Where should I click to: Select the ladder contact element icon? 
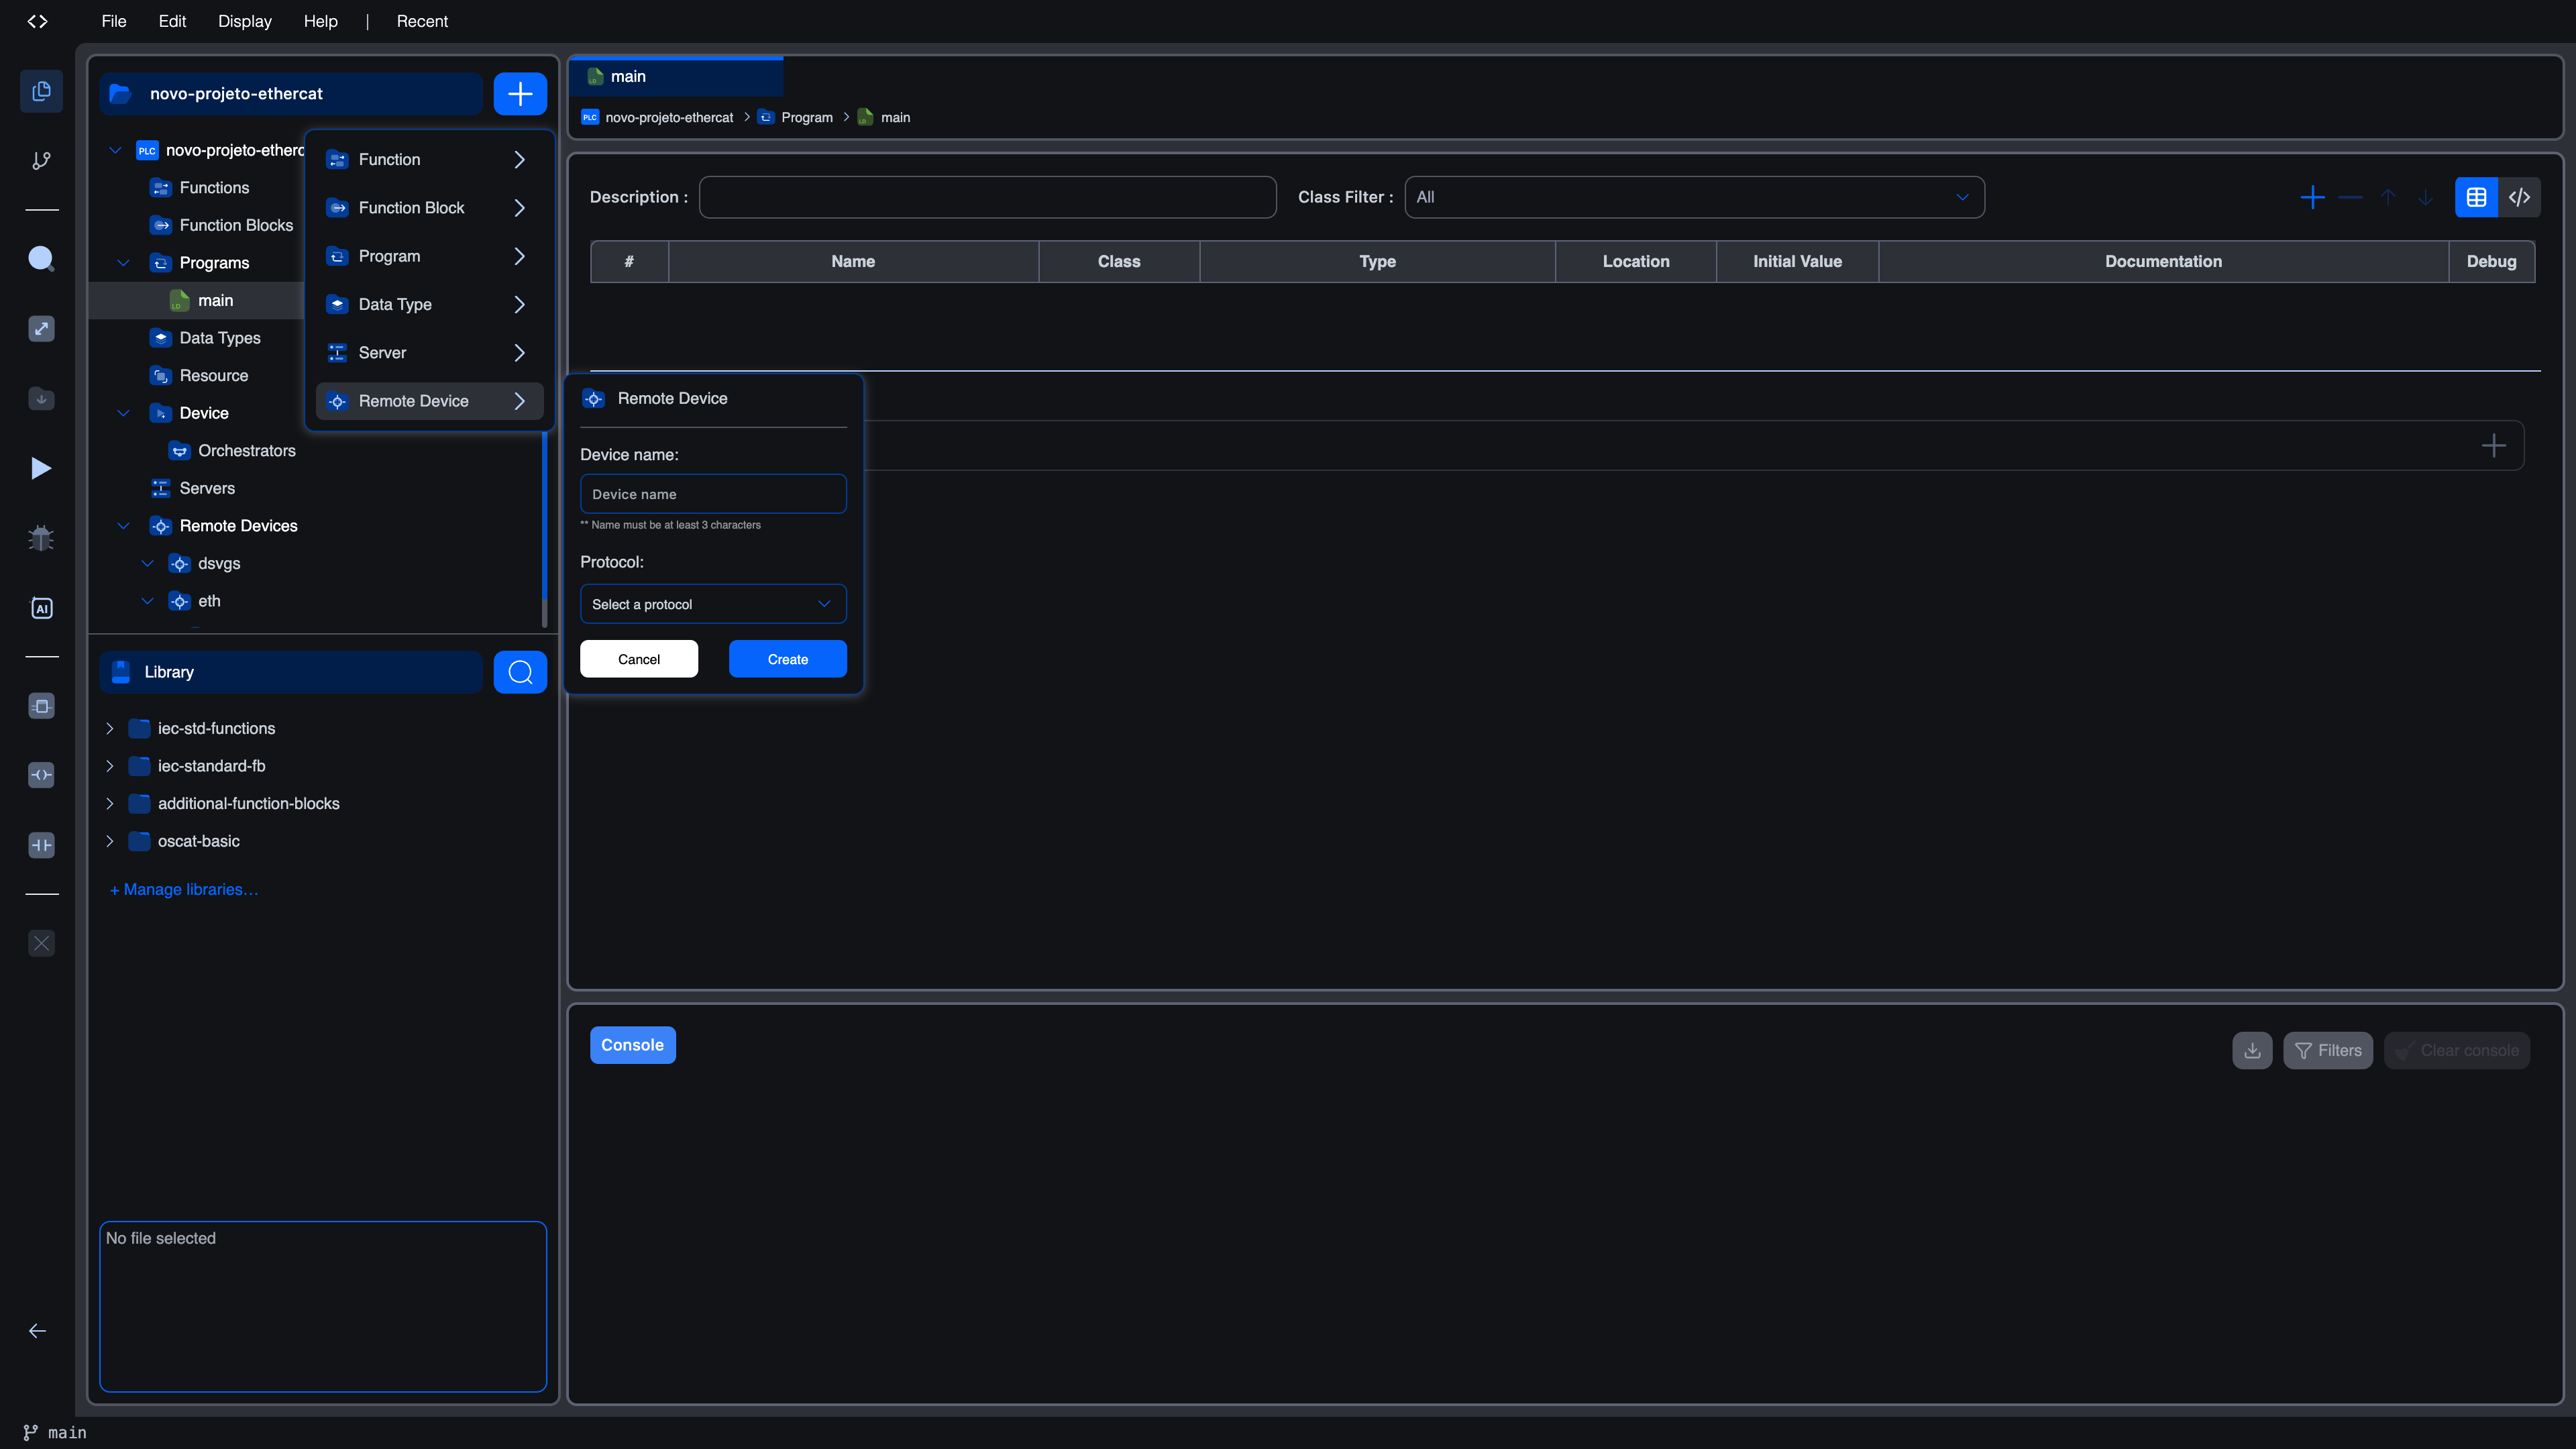[x=41, y=845]
